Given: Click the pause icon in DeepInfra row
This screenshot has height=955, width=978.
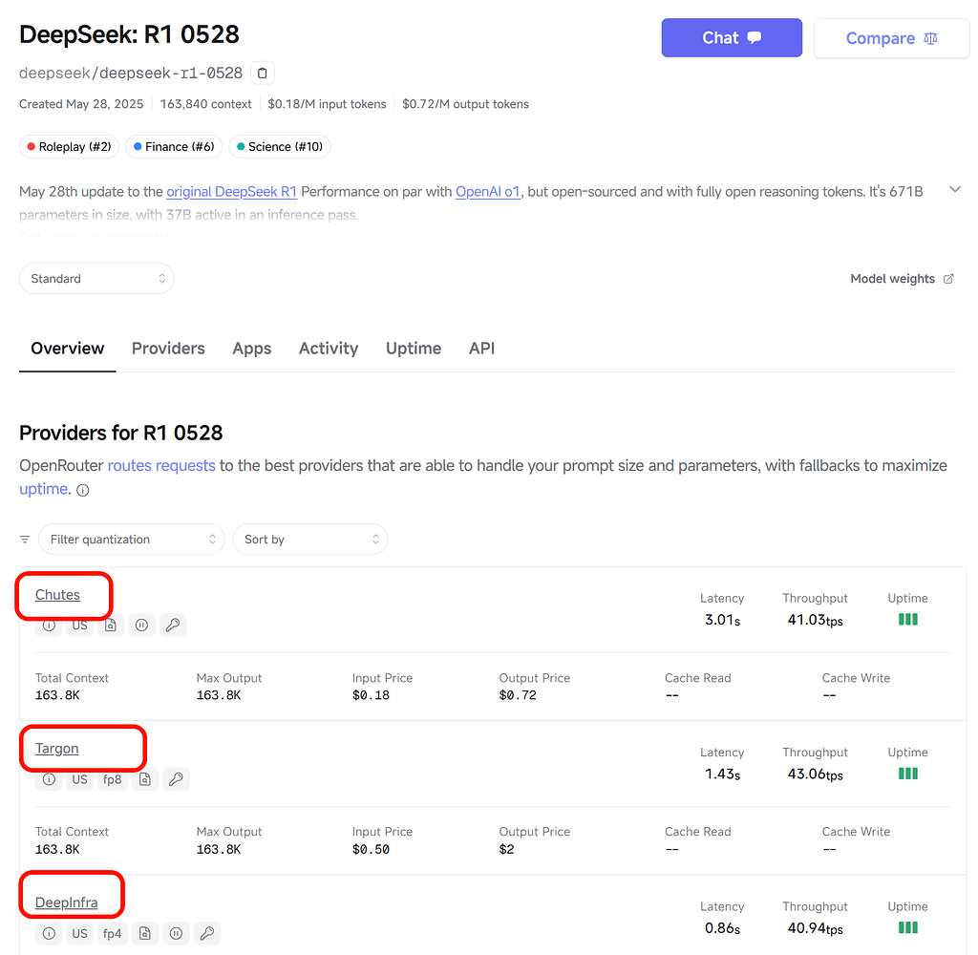Looking at the screenshot, I should click(177, 933).
